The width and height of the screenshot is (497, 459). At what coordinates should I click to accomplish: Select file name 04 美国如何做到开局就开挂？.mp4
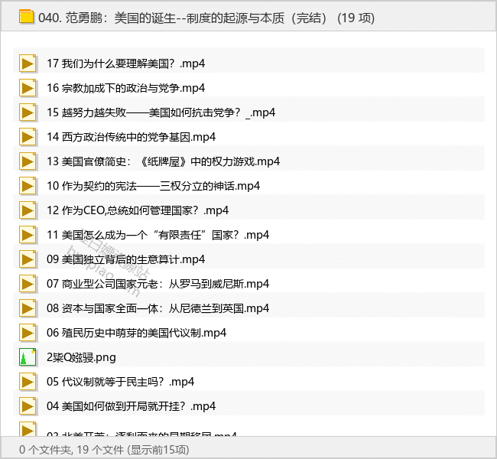pos(132,406)
